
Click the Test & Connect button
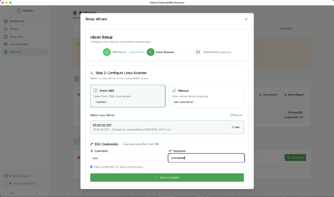[167, 177]
